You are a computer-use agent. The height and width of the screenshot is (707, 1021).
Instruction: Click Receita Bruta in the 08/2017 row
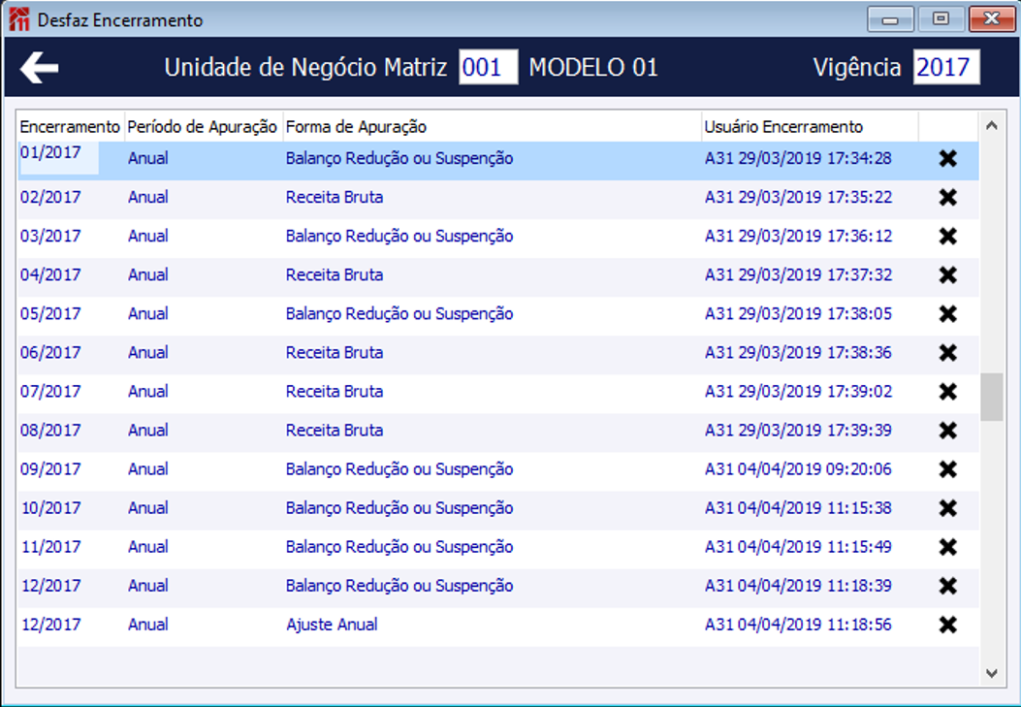(x=335, y=431)
